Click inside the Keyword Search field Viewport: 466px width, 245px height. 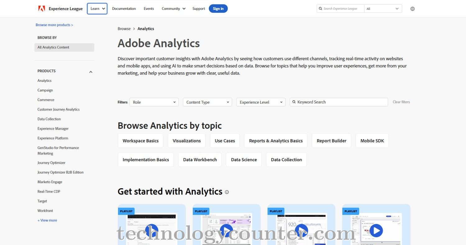point(339,102)
